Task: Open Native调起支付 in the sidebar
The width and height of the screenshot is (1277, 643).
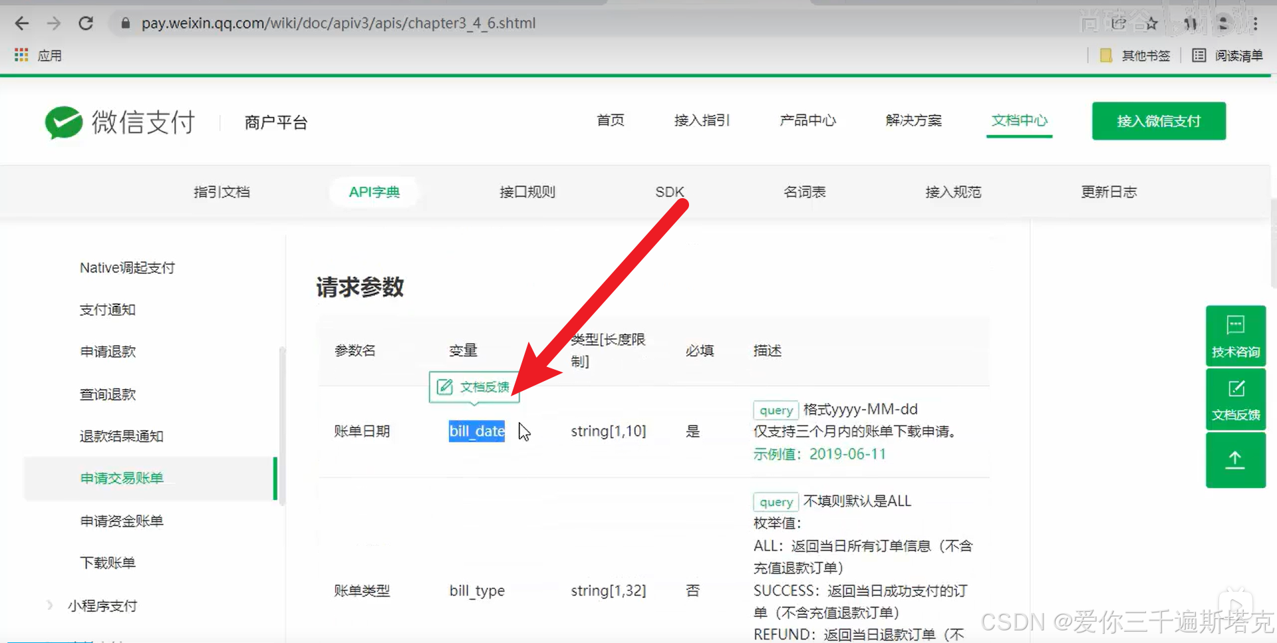Action: click(127, 268)
